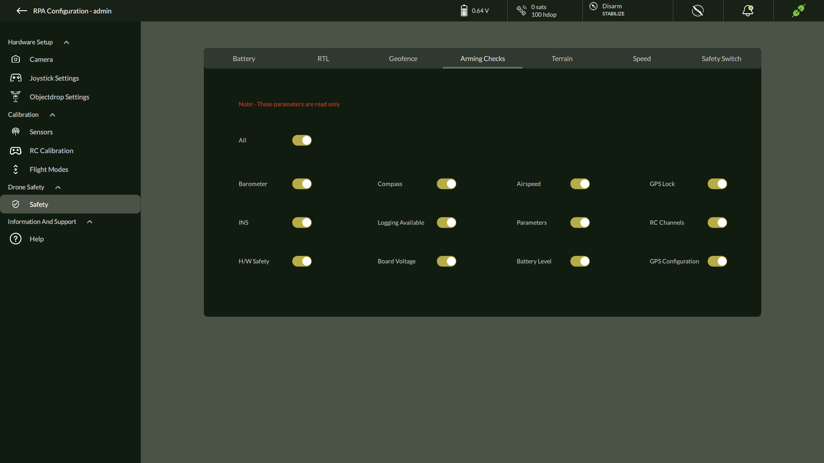Switch to the Safety Switch tab
Image resolution: width=824 pixels, height=463 pixels.
point(721,59)
